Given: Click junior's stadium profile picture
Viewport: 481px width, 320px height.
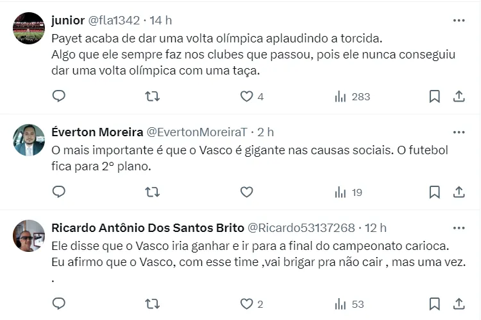Looking at the screenshot, I should 29,28.
